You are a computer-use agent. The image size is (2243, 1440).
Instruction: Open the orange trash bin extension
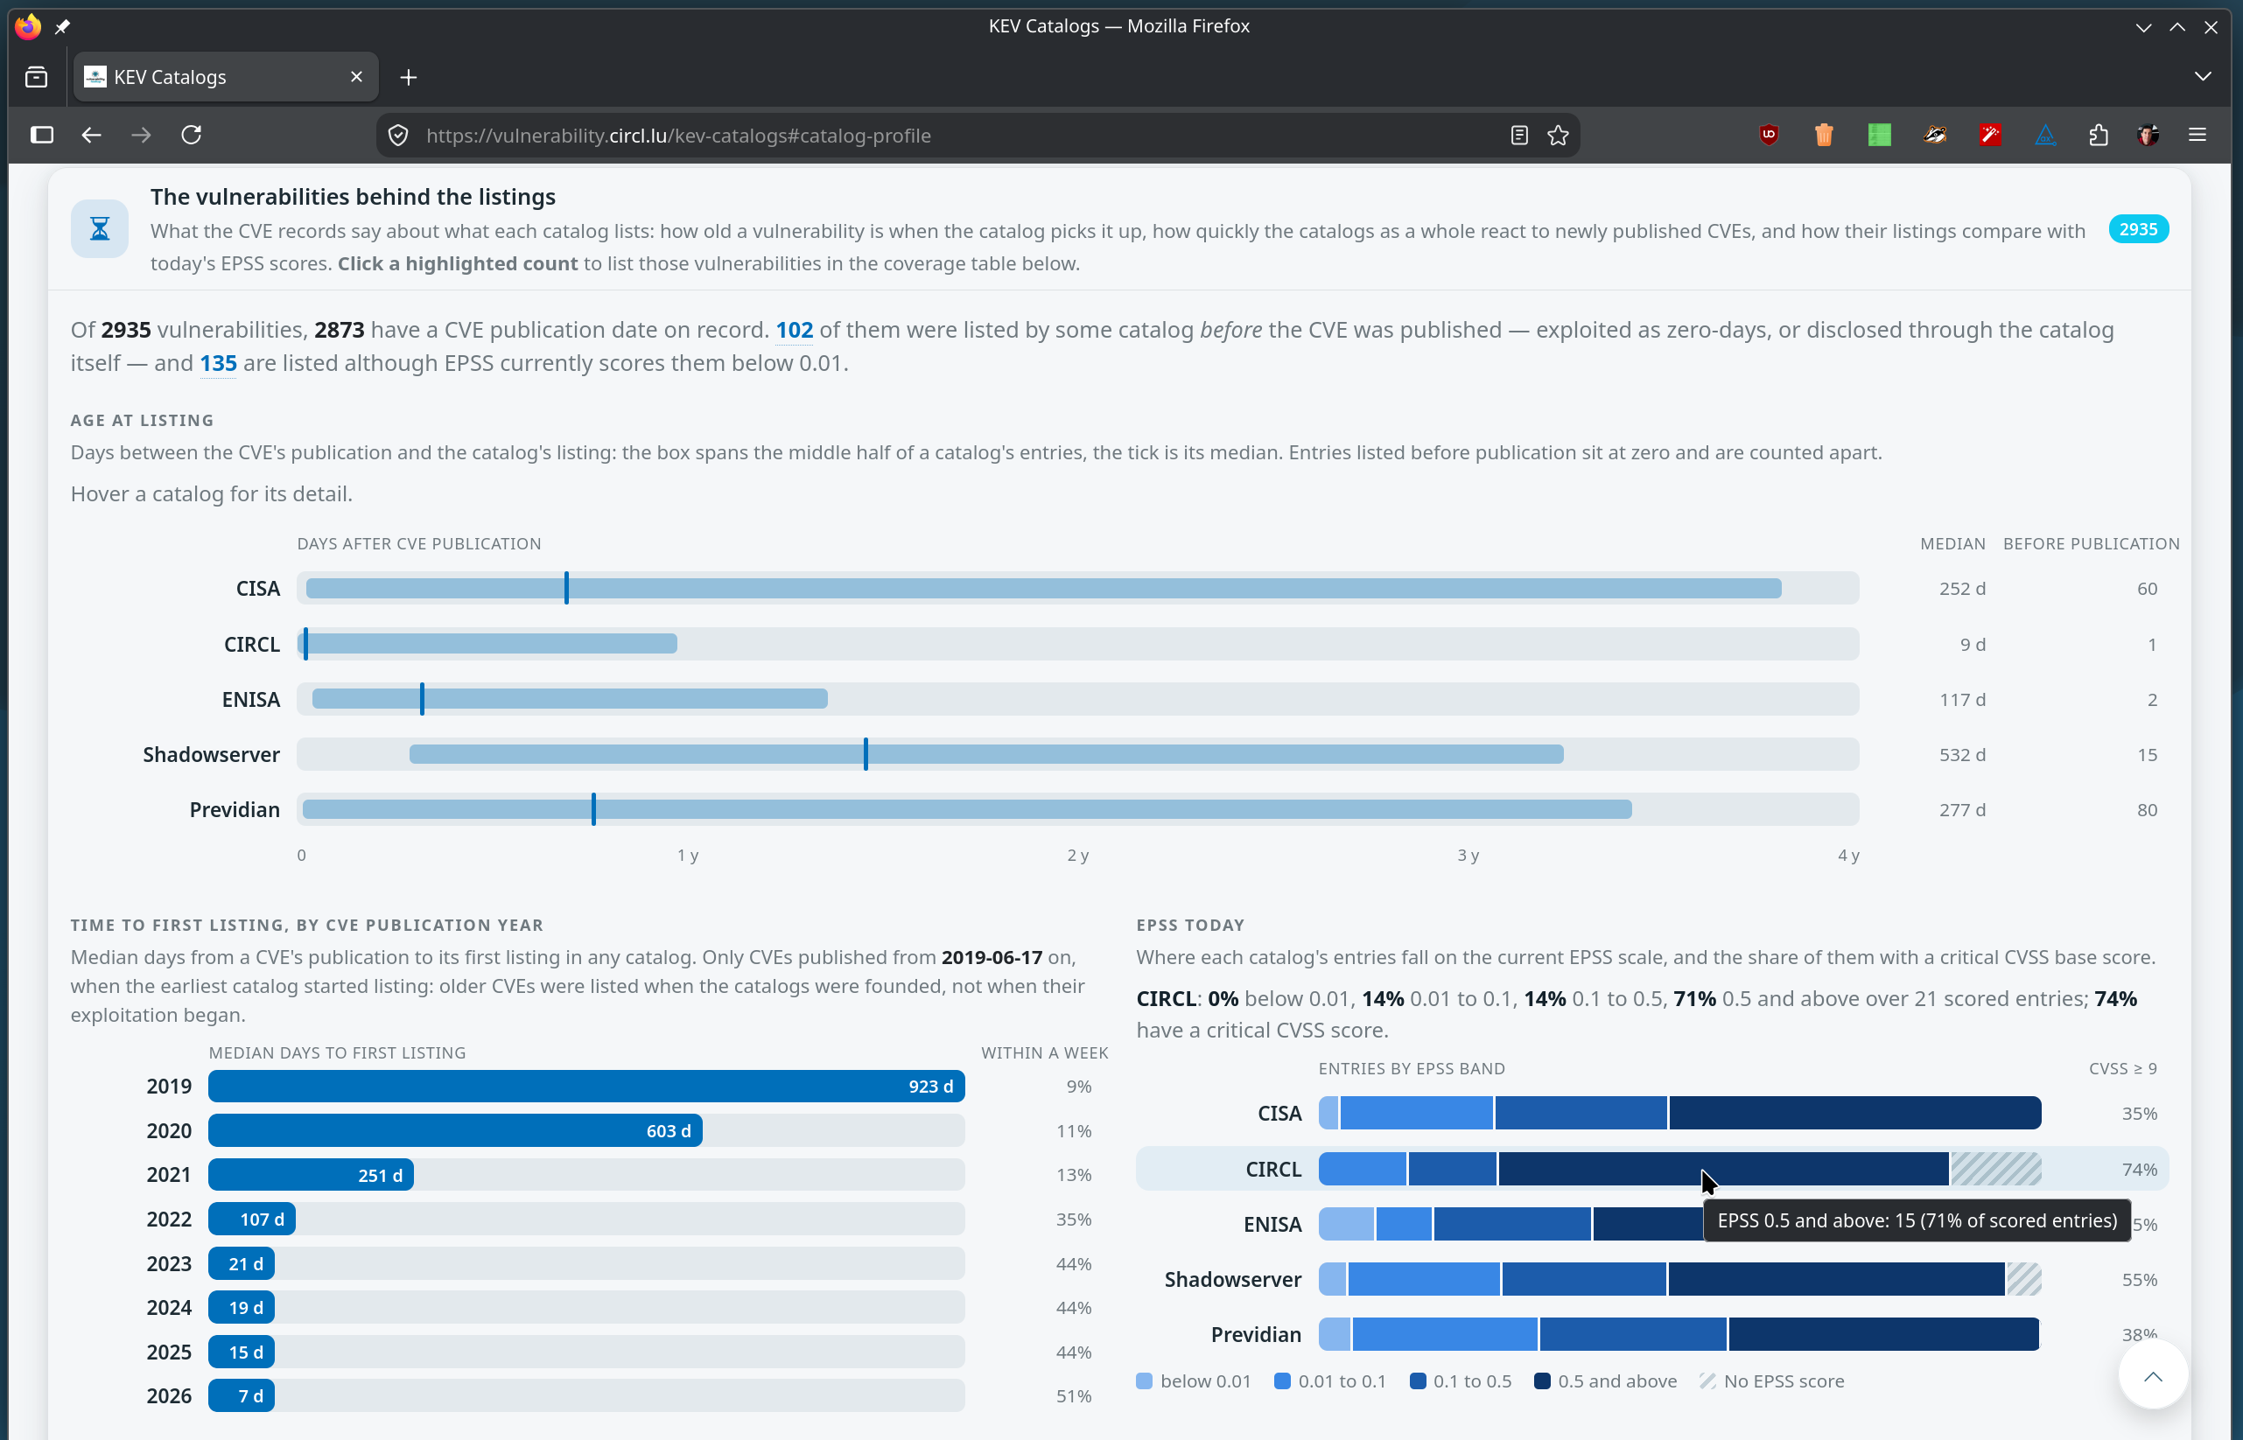[x=1824, y=135]
